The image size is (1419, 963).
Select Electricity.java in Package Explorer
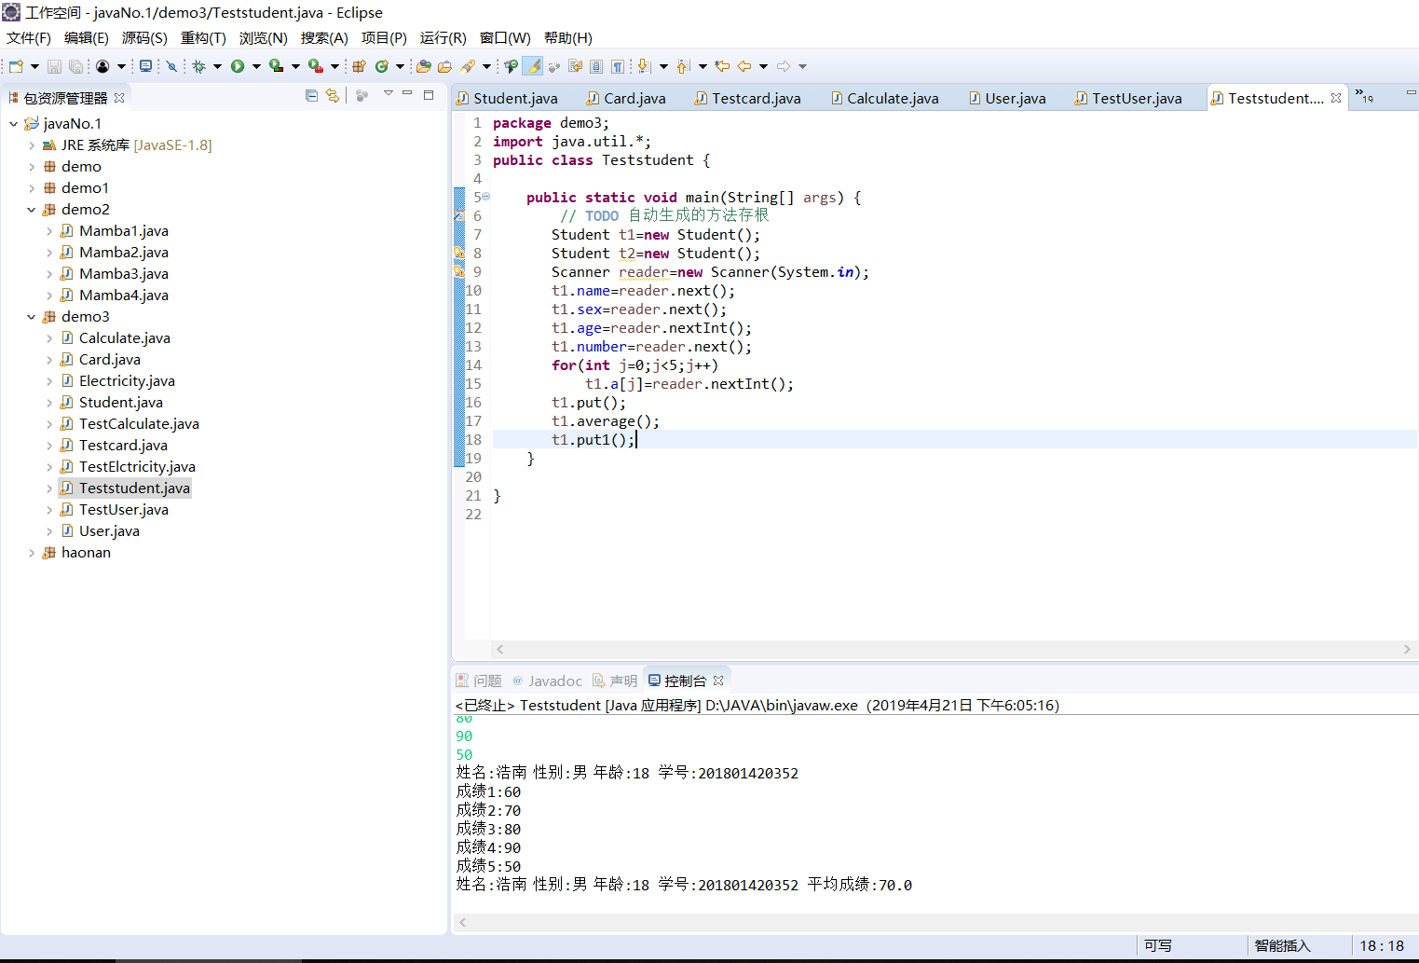coord(127,381)
